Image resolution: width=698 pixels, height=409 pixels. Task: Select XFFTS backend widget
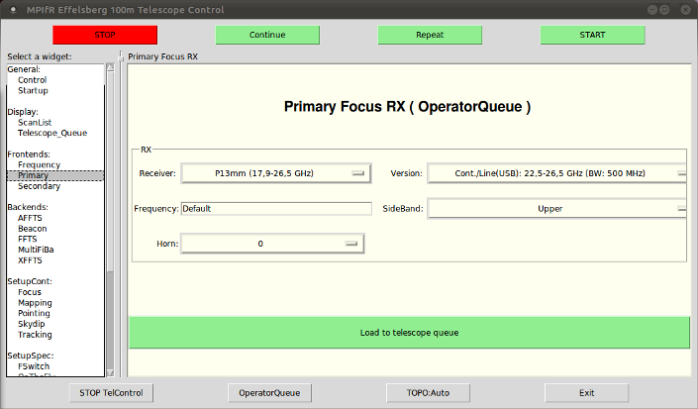pos(30,260)
